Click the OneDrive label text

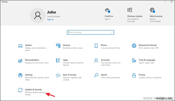point(109,16)
